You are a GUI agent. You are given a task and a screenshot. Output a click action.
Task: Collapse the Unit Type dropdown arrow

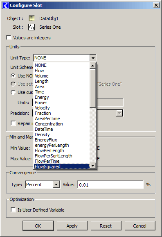[x=93, y=58]
